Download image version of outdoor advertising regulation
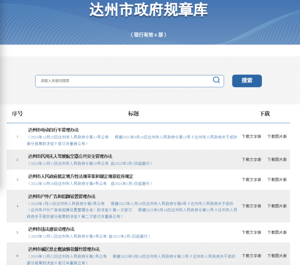 point(277,206)
